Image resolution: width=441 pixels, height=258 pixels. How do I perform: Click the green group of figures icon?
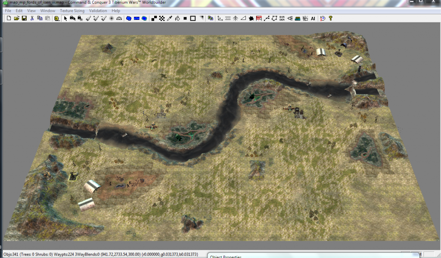298,18
